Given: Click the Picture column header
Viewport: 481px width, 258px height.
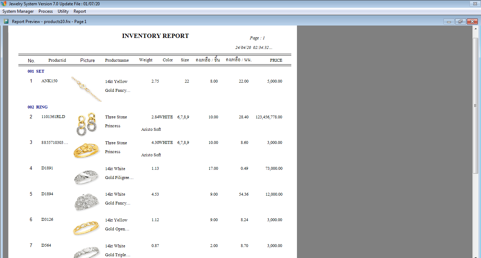Looking at the screenshot, I should 87,61.
